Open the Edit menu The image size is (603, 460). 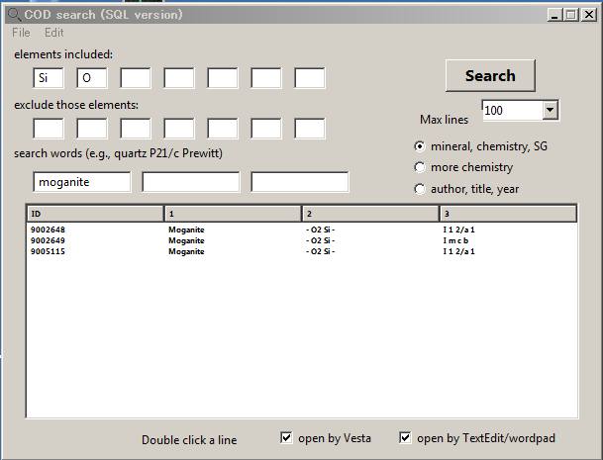tap(53, 33)
